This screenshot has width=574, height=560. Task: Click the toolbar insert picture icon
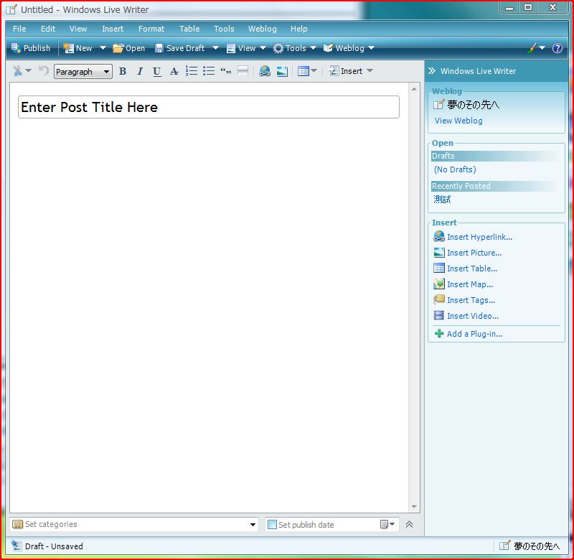point(282,71)
